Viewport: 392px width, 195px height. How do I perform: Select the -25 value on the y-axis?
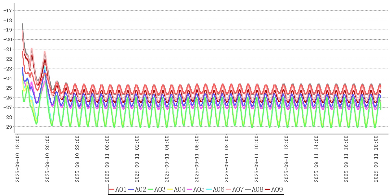7,88
